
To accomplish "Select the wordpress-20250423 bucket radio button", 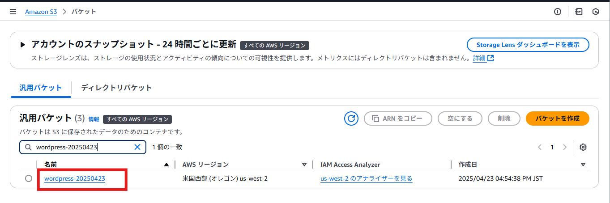I will (29, 178).
